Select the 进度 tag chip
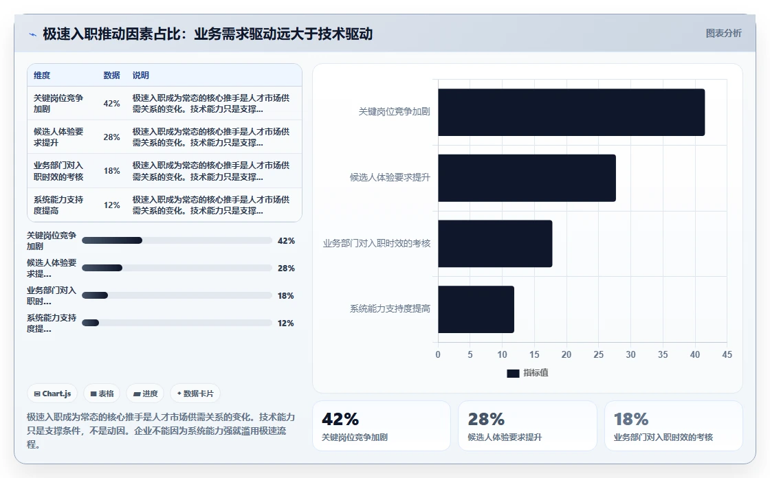 coord(145,394)
